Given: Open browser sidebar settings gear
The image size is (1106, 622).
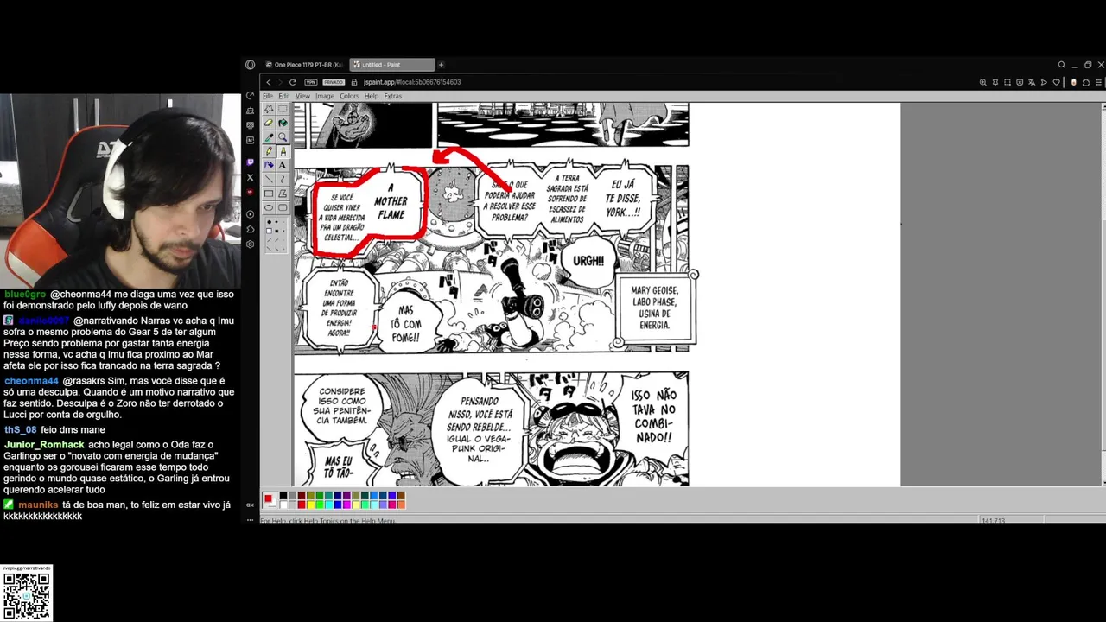Looking at the screenshot, I should pyautogui.click(x=250, y=244).
